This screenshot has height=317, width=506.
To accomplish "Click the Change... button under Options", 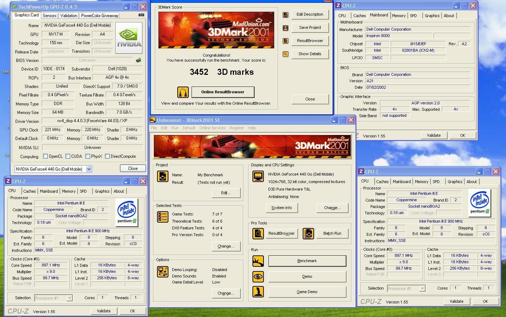I will (226, 293).
